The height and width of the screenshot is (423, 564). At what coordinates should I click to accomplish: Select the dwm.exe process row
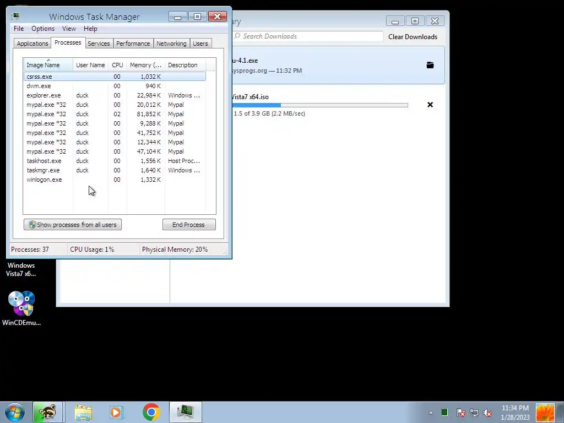click(115, 86)
